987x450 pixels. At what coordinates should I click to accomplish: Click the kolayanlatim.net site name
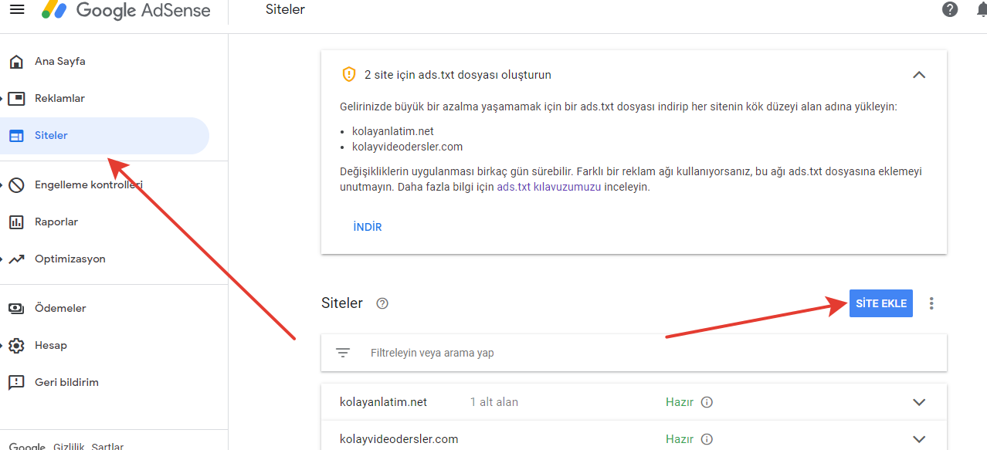(x=383, y=402)
